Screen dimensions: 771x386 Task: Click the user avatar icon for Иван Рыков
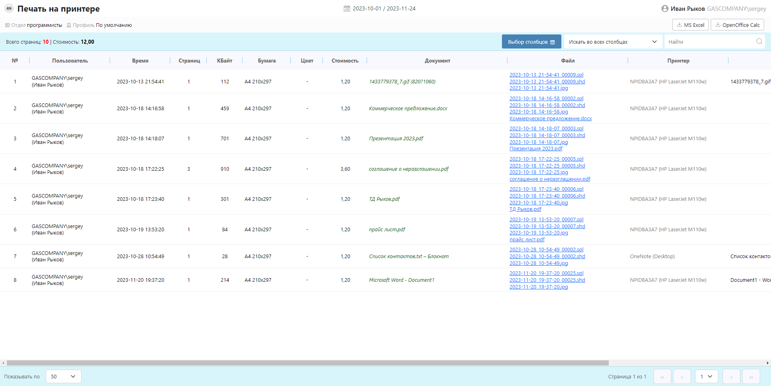(665, 8)
